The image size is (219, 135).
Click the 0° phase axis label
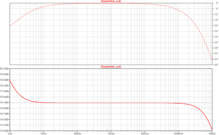tap(217, 3)
